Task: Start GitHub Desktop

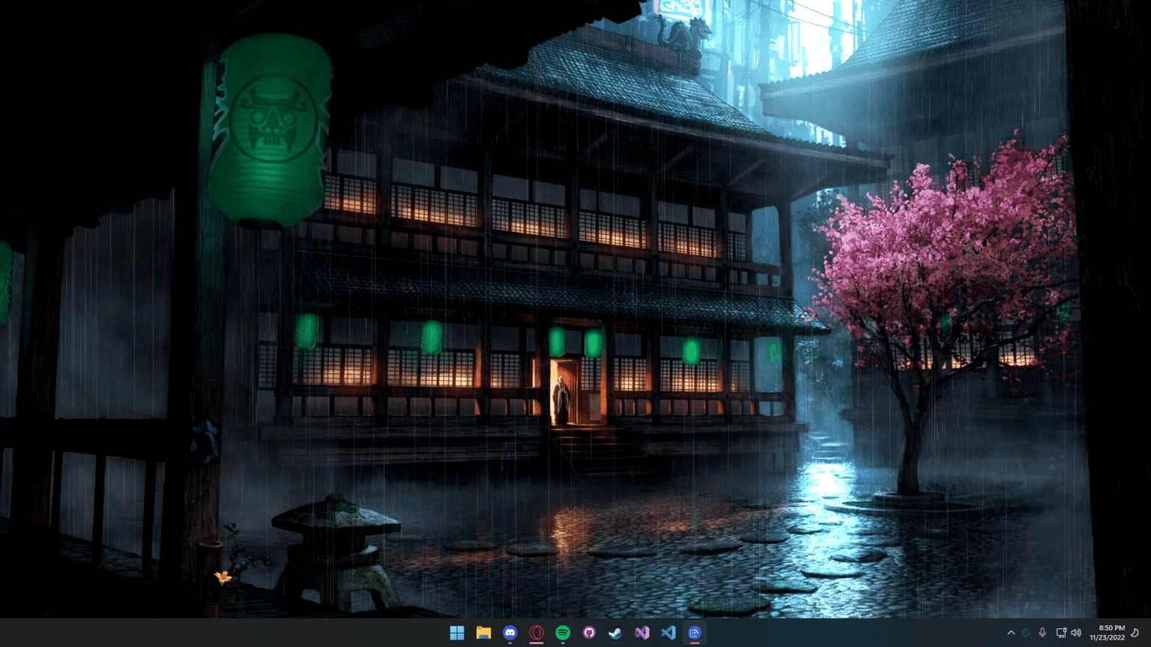Action: (x=590, y=633)
